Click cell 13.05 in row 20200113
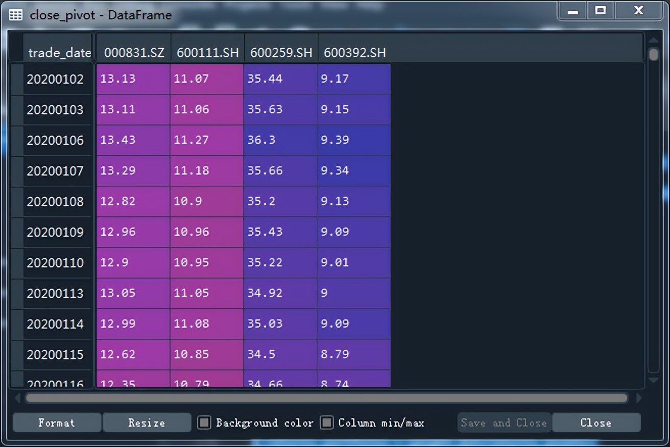670x447 pixels. (x=133, y=293)
